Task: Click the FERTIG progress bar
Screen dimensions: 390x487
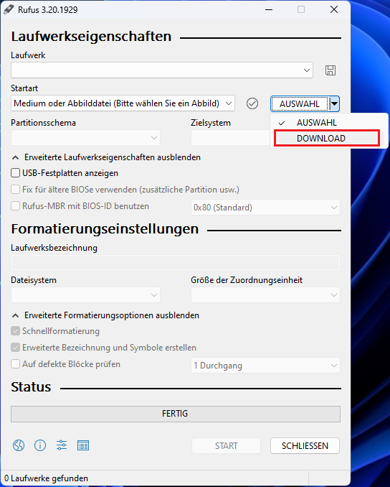Action: pos(176,414)
